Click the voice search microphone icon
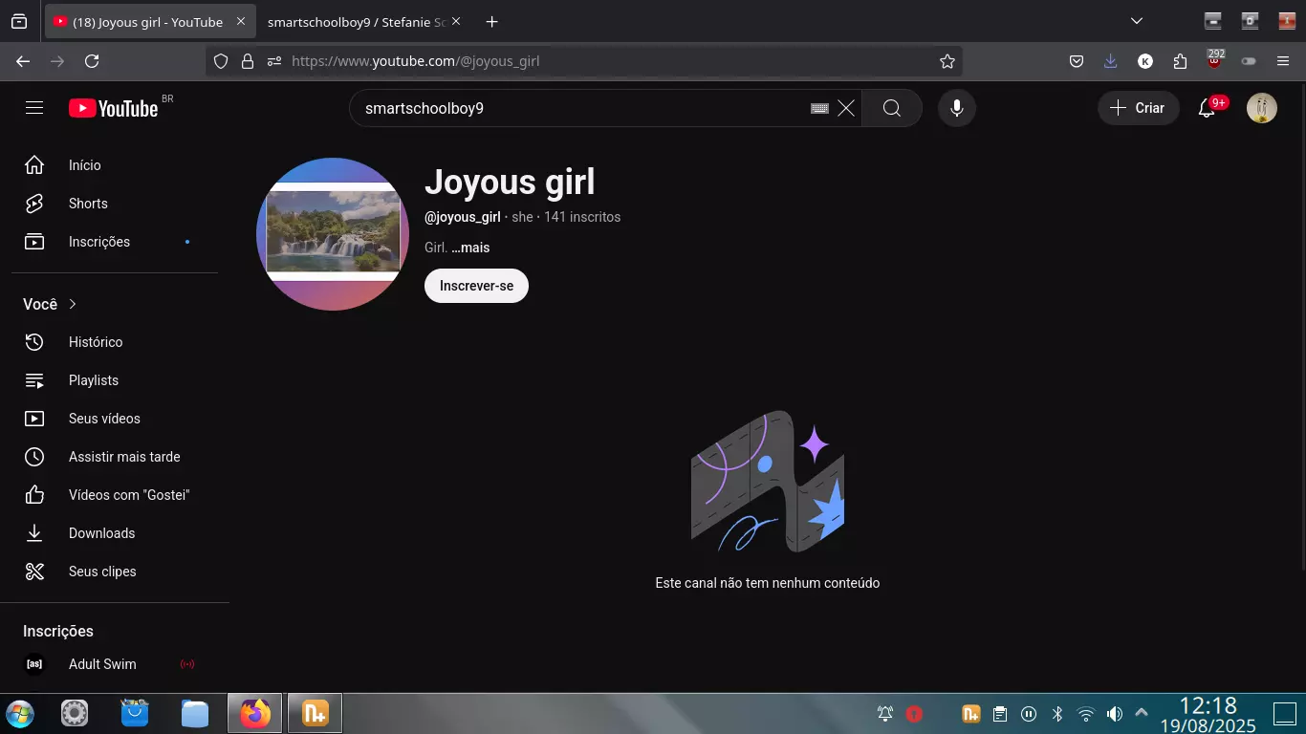 tap(956, 108)
